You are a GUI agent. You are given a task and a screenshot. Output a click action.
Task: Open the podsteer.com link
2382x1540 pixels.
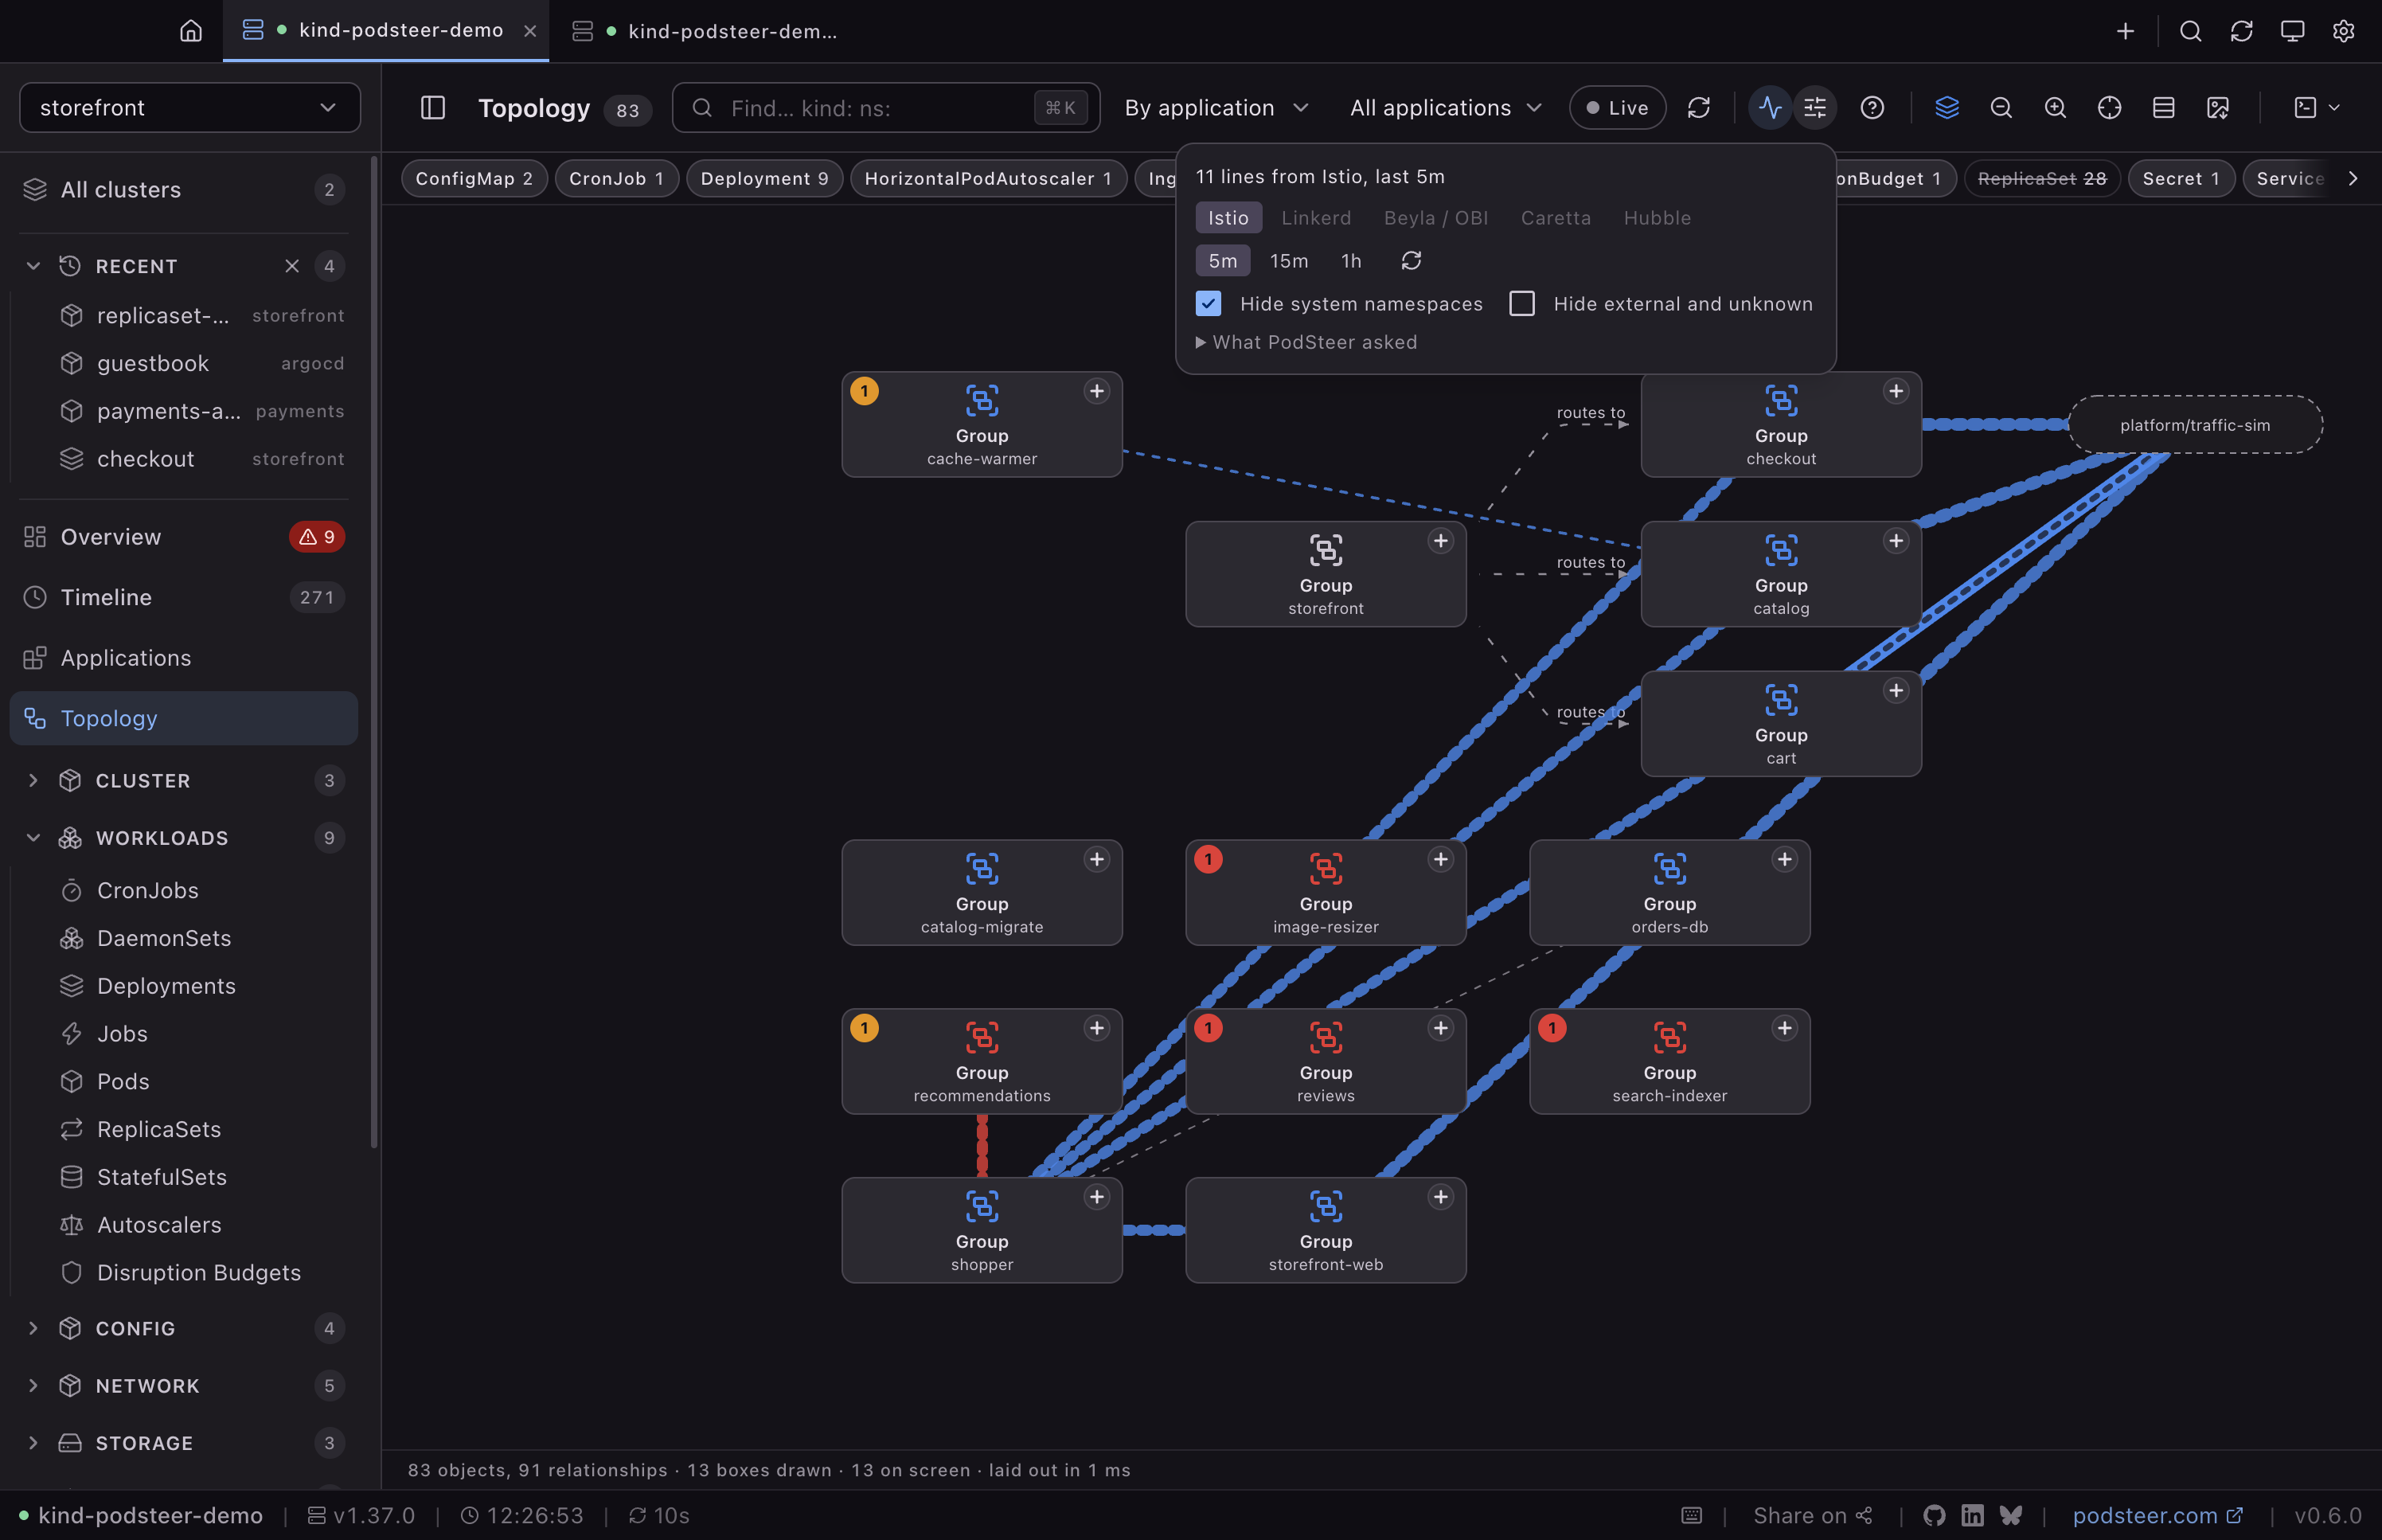[x=2157, y=1515]
